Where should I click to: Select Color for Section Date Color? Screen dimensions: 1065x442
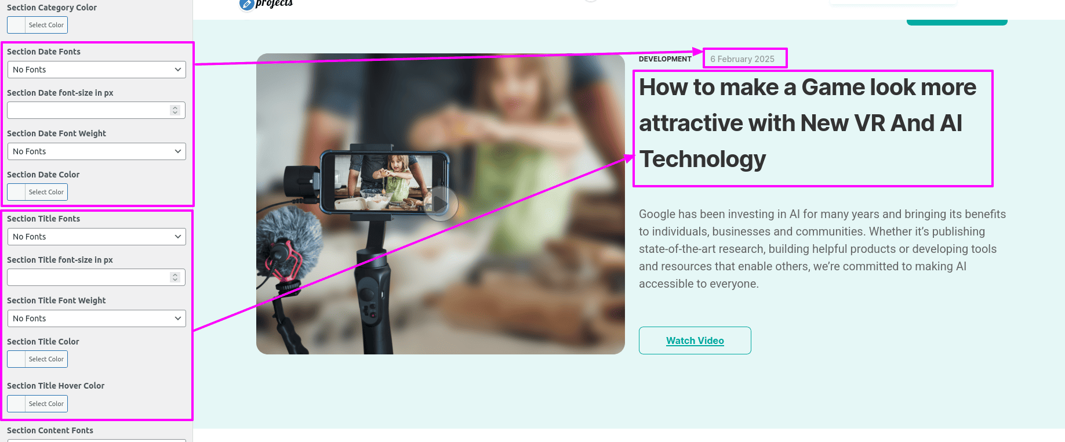(x=37, y=192)
